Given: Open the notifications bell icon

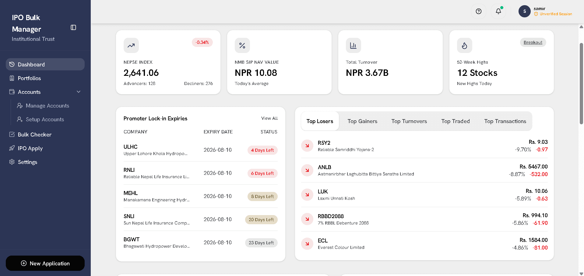Looking at the screenshot, I should 498,11.
